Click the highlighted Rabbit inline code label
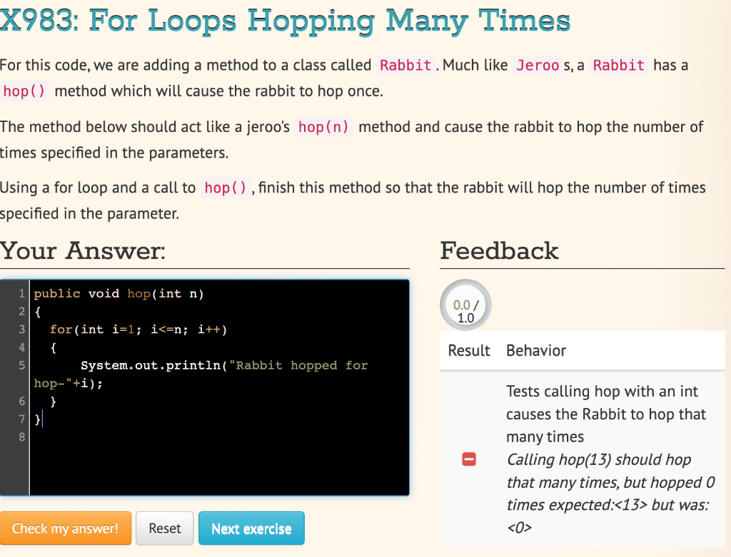Screen dimensions: 731x557 pyautogui.click(x=405, y=65)
